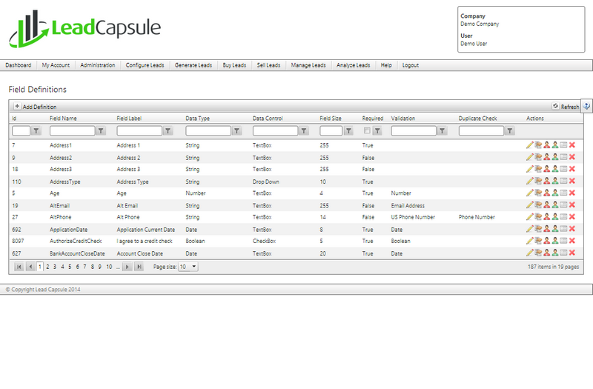Image resolution: width=593 pixels, height=389 pixels.
Task: Select the 'US Phone Number' validation cell
Action: (x=413, y=217)
